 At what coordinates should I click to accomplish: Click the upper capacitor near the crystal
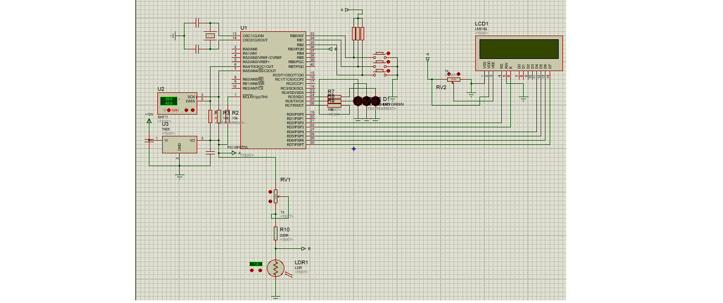pos(198,22)
